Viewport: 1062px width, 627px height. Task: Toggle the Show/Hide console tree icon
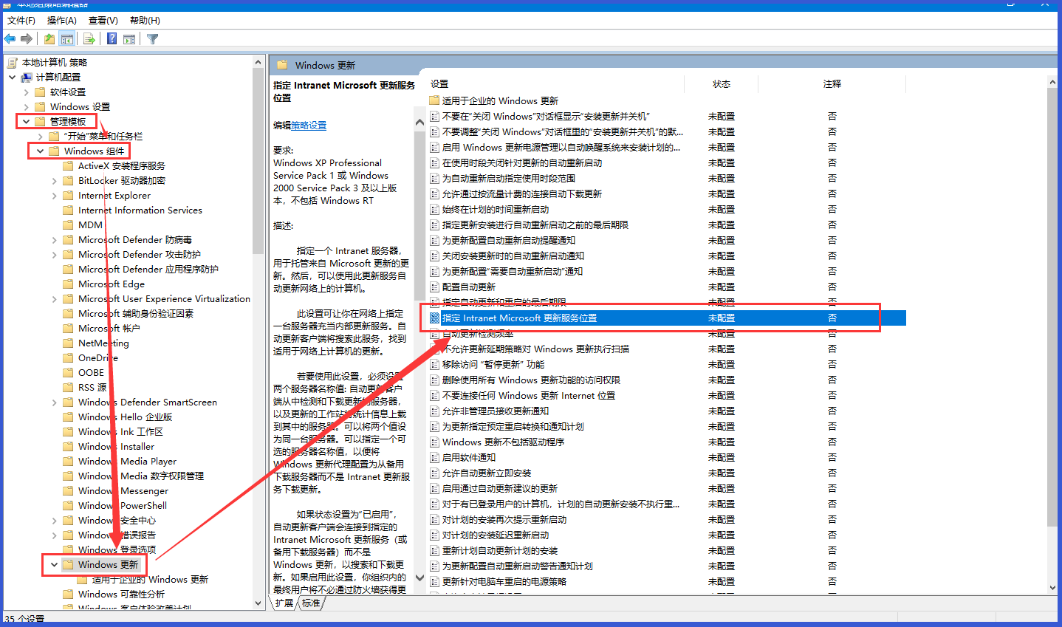67,39
